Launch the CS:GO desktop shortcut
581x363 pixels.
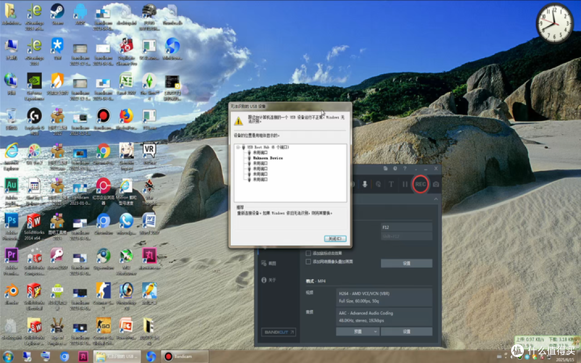click(x=103, y=331)
